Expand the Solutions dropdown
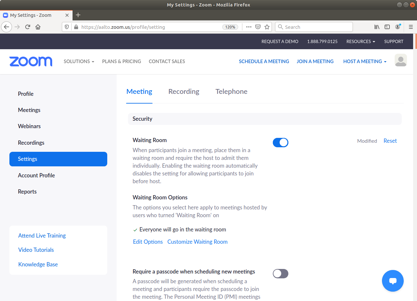The image size is (417, 301). [79, 61]
